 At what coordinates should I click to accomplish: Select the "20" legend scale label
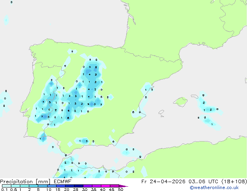point(67,189)
